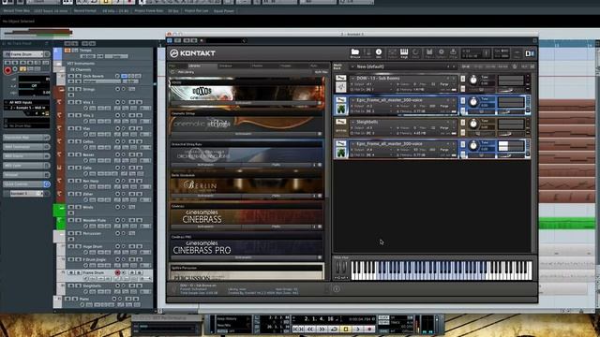This screenshot has height=337, width=600.
Task: Click Instr Nav button in Kontakt browser
Action: 321,72
